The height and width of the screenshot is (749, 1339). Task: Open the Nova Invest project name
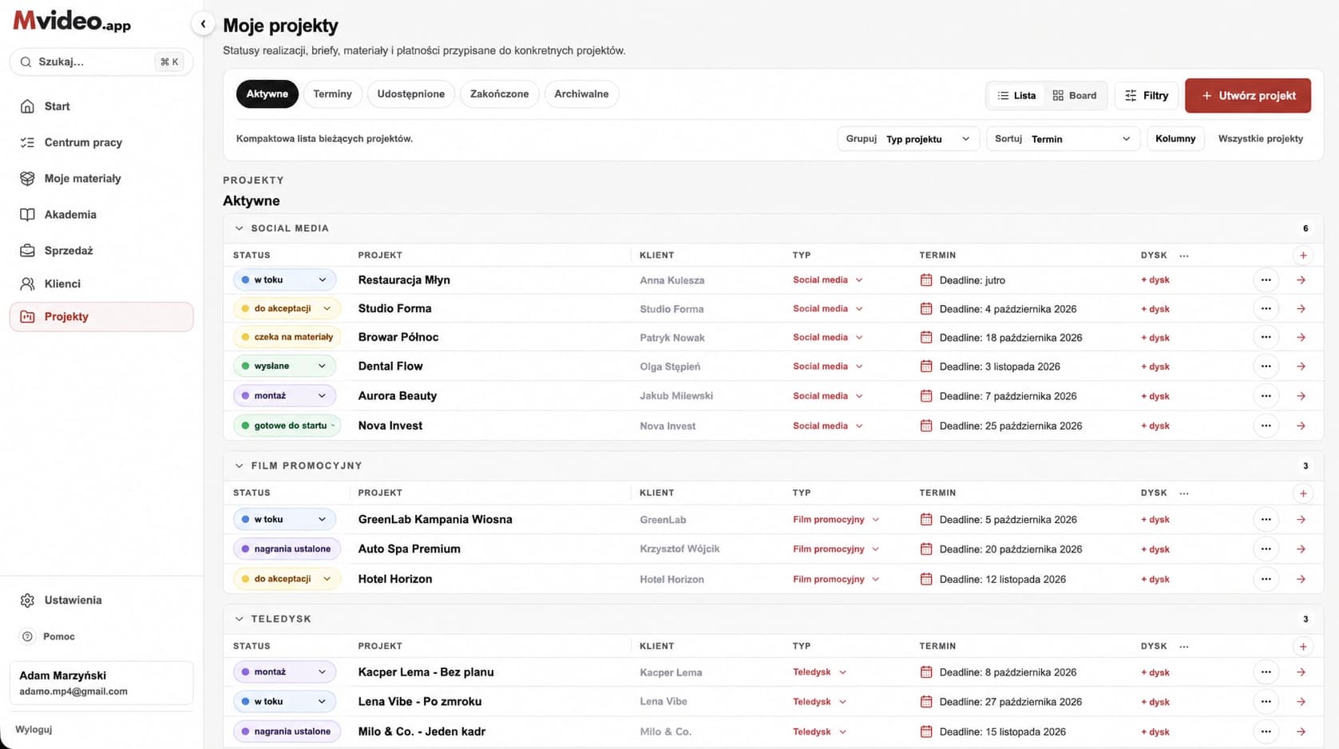[x=390, y=426]
